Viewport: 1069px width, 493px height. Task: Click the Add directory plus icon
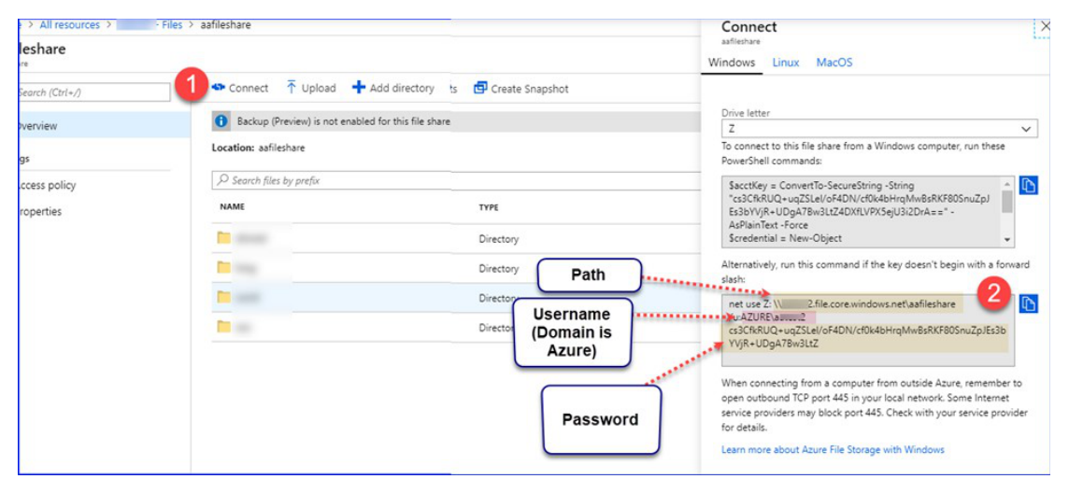[359, 88]
